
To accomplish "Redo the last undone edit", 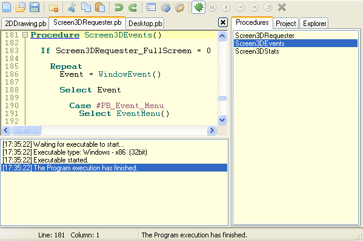I will click(x=133, y=7).
